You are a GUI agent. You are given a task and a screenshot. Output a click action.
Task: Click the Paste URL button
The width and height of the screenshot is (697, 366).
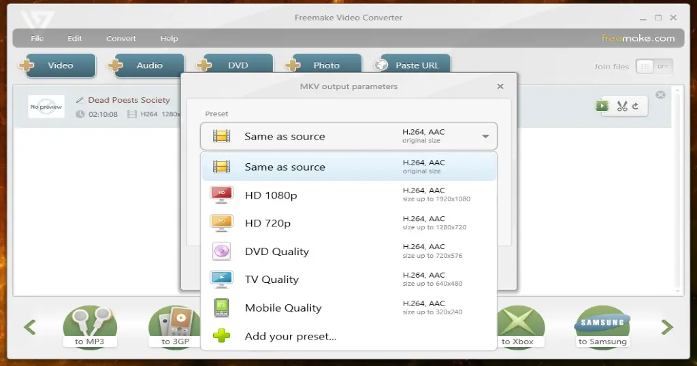click(x=412, y=65)
